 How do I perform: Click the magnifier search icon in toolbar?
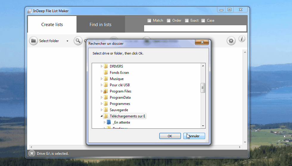point(78,41)
